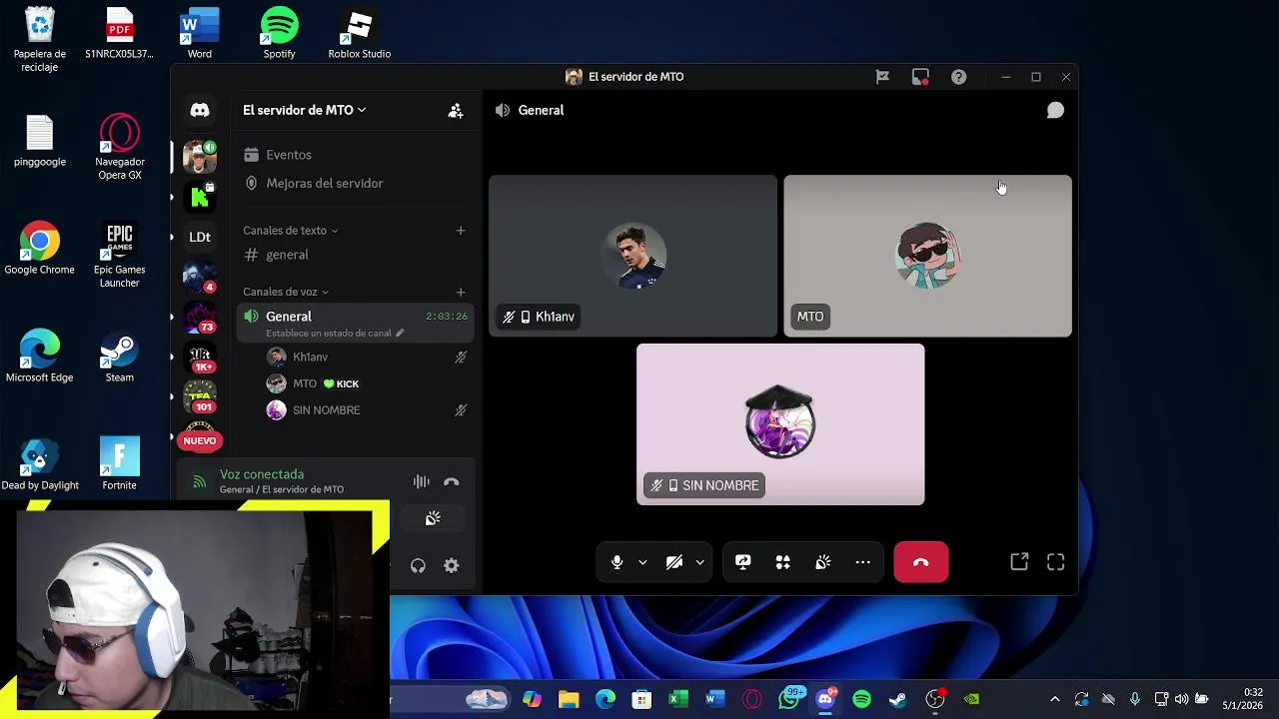1279x719 pixels.
Task: Select Kh1anv video tile
Action: pyautogui.click(x=633, y=256)
